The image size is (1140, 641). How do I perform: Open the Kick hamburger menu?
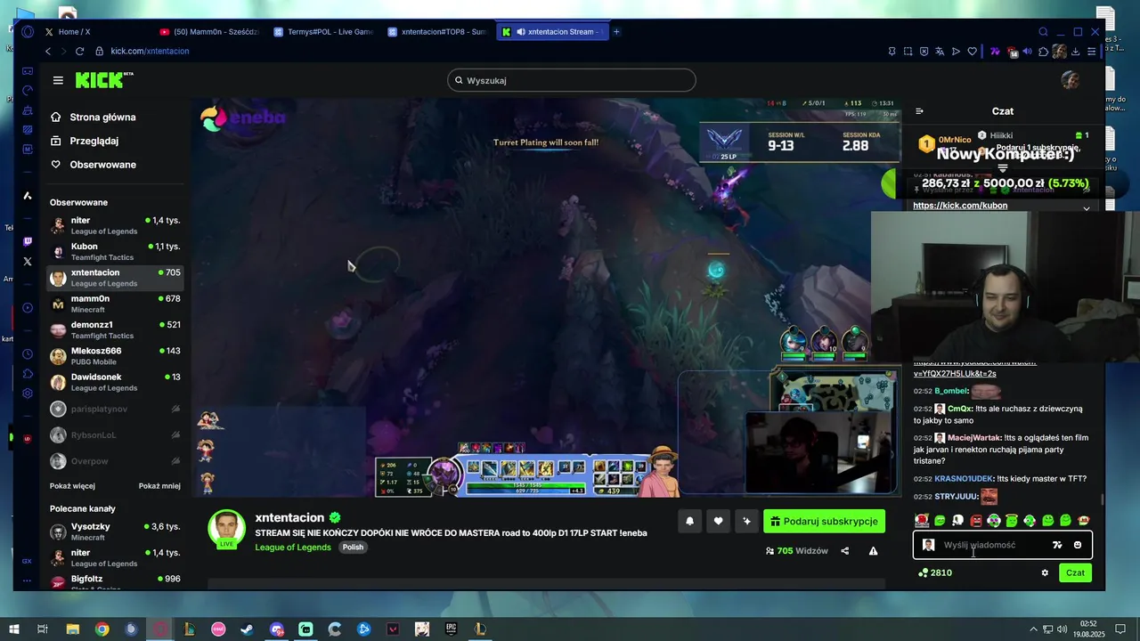[58, 80]
